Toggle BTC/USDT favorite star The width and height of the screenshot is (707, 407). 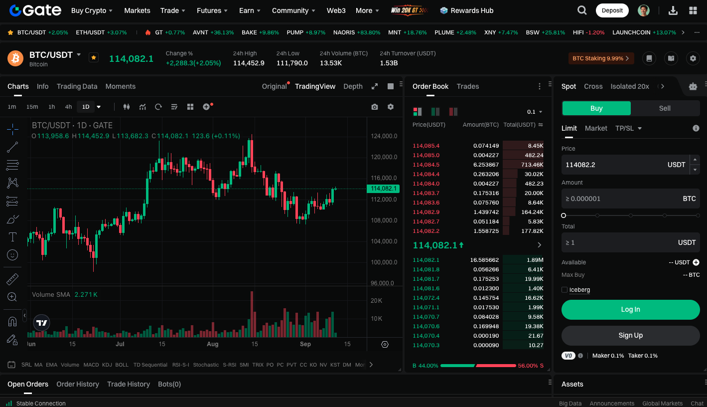94,57
